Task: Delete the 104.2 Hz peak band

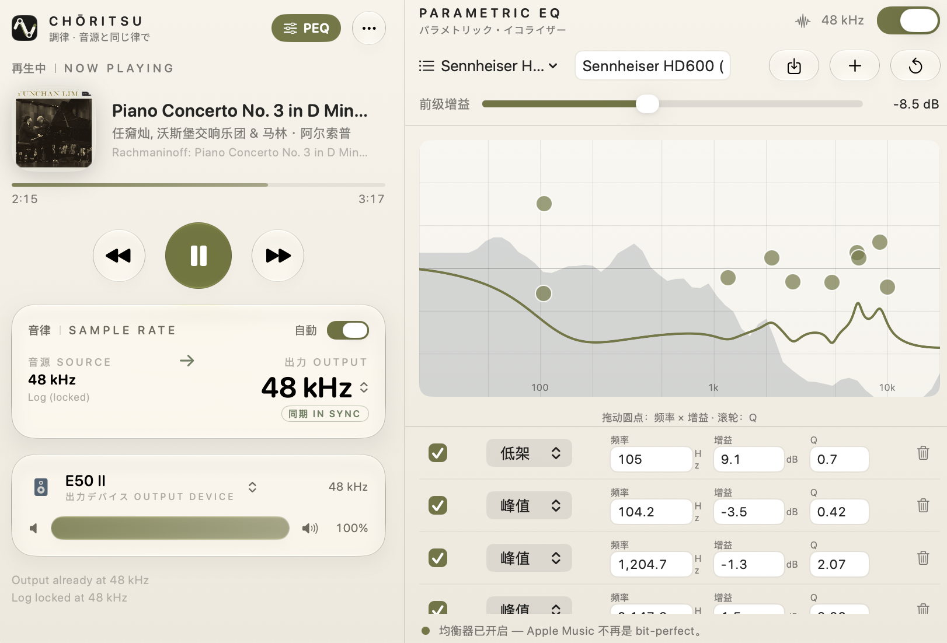Action: (x=923, y=505)
